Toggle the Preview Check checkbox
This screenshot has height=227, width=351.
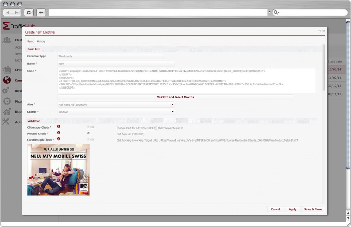88,133
